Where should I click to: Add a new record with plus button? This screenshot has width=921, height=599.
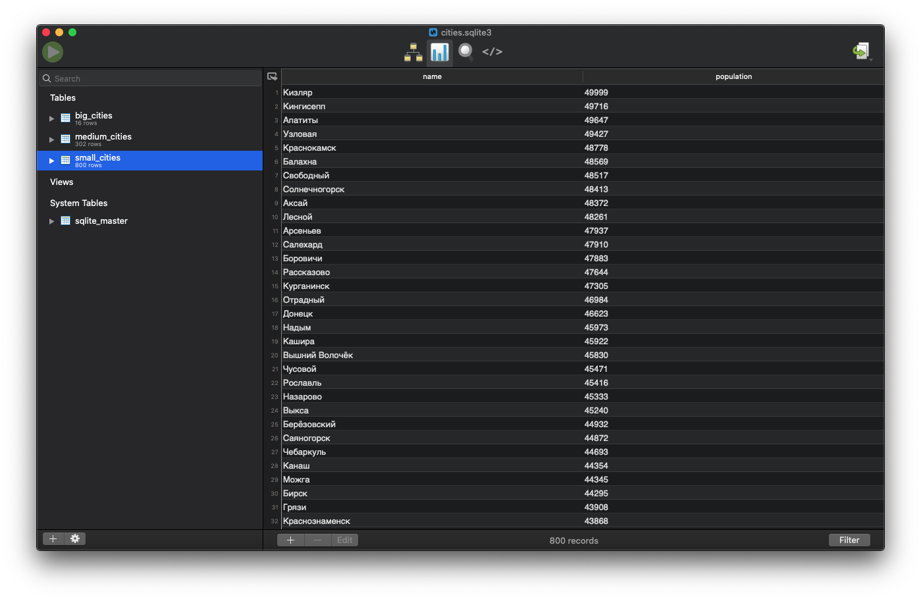(290, 540)
